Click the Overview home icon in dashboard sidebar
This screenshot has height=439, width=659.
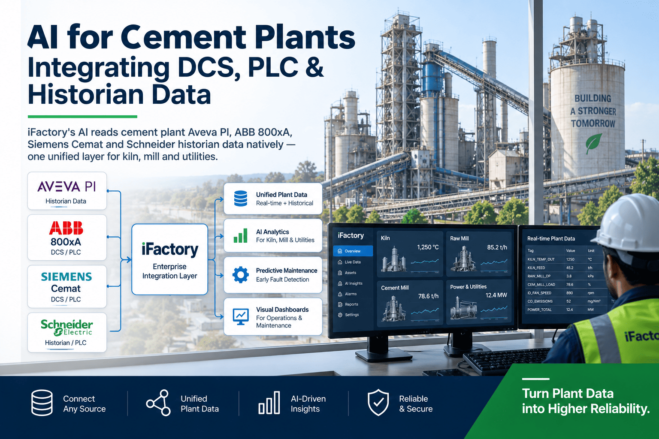[x=340, y=251]
